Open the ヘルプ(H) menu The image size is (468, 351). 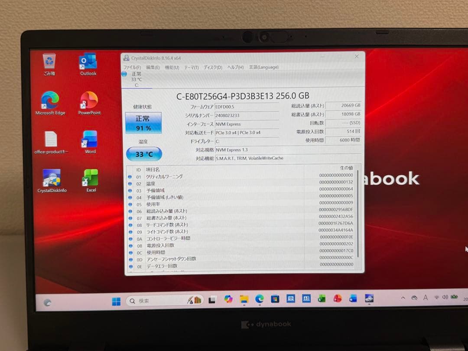[235, 67]
